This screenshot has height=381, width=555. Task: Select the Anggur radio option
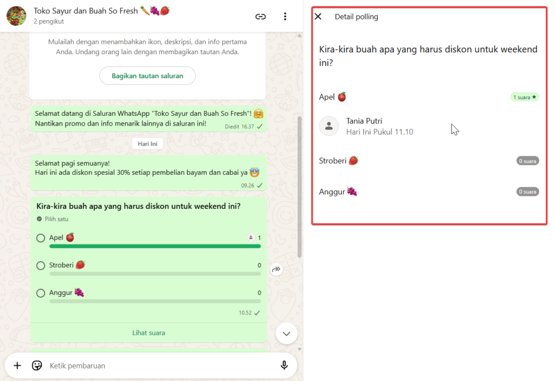click(x=41, y=293)
